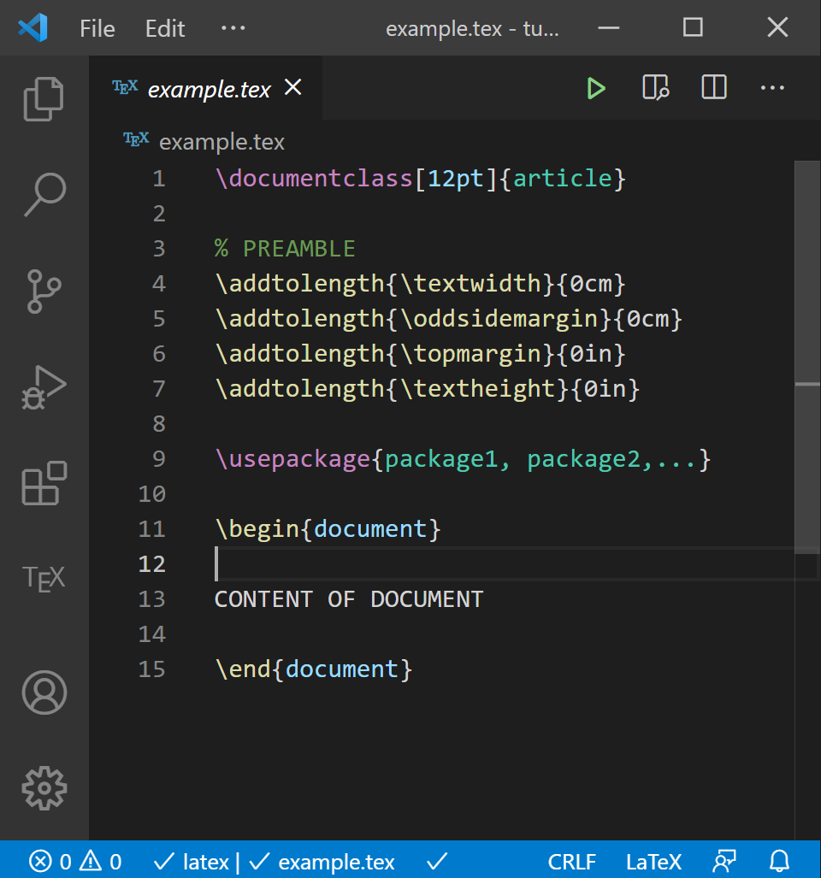Open the Accounts menu icon
The image size is (821, 878).
click(x=44, y=692)
